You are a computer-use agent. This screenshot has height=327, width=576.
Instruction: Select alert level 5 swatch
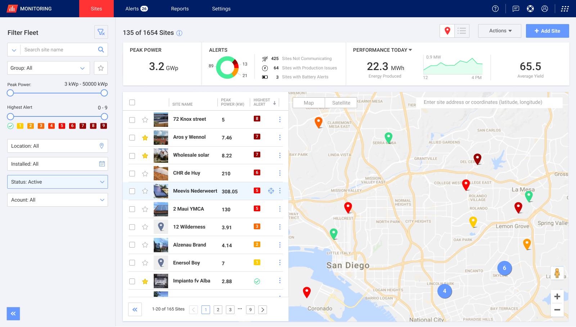(62, 126)
